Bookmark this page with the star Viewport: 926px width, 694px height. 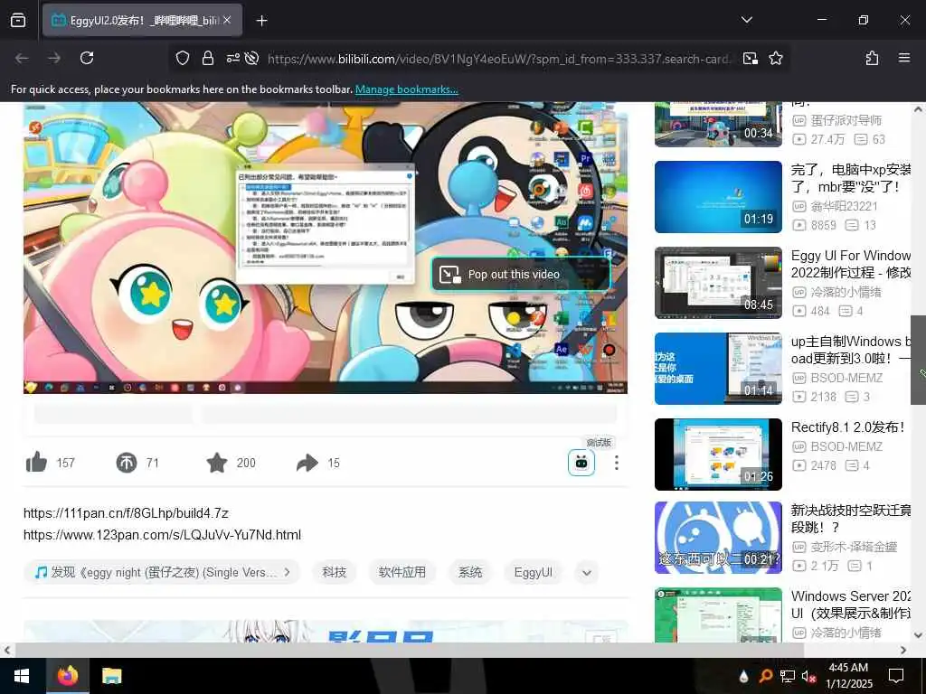pyautogui.click(x=776, y=58)
